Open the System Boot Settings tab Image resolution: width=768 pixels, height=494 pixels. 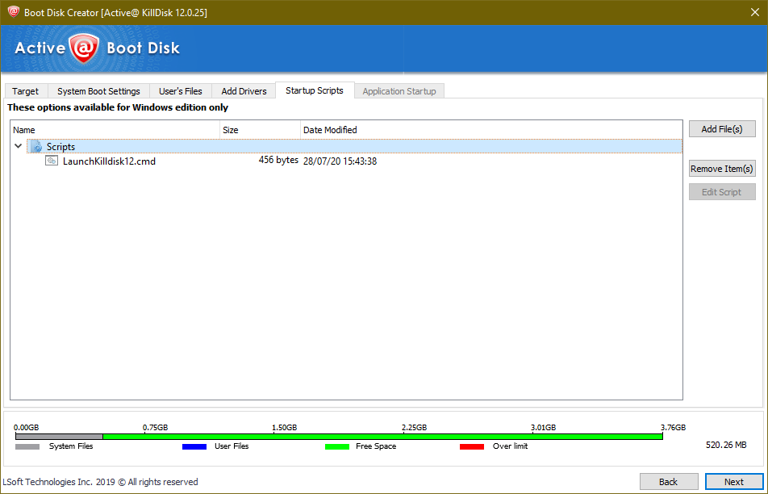click(x=98, y=90)
